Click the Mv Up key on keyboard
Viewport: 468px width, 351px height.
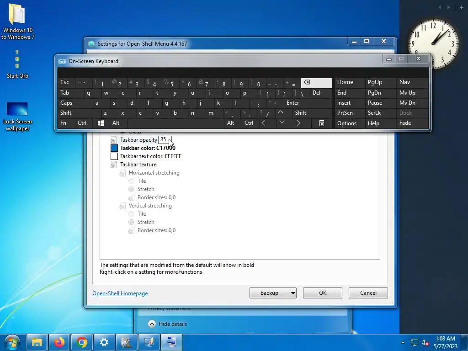click(412, 92)
